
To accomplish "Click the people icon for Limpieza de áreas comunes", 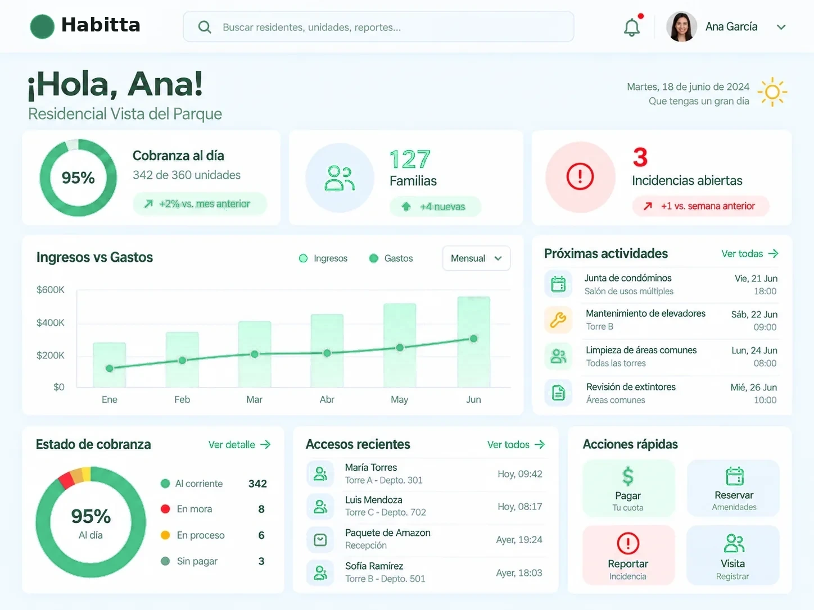I will 558,356.
